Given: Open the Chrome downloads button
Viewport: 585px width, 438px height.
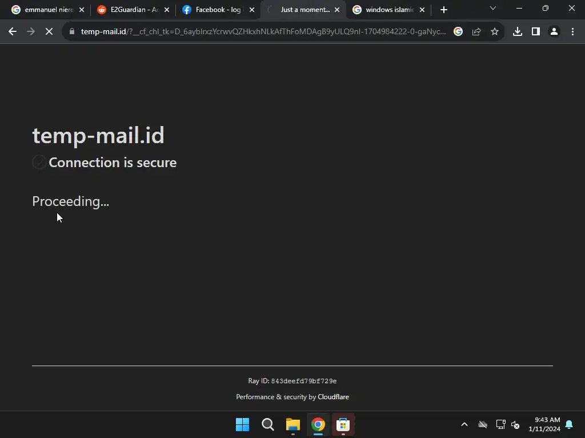Looking at the screenshot, I should click(518, 32).
